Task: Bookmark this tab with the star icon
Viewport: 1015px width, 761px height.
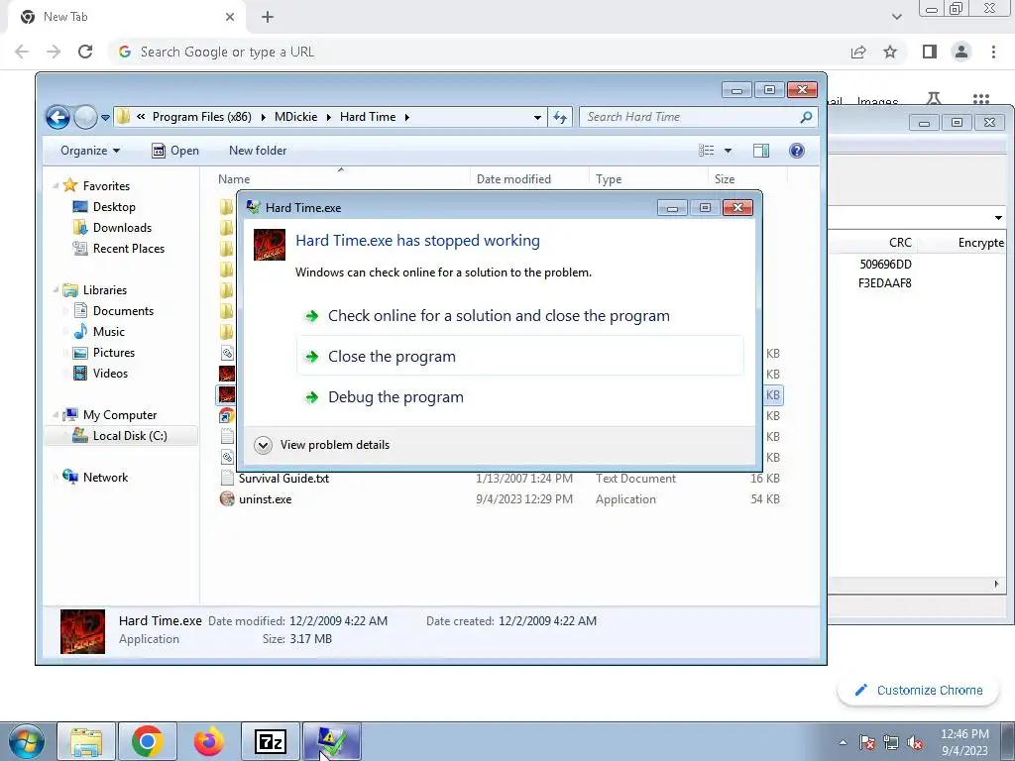Action: [x=890, y=52]
